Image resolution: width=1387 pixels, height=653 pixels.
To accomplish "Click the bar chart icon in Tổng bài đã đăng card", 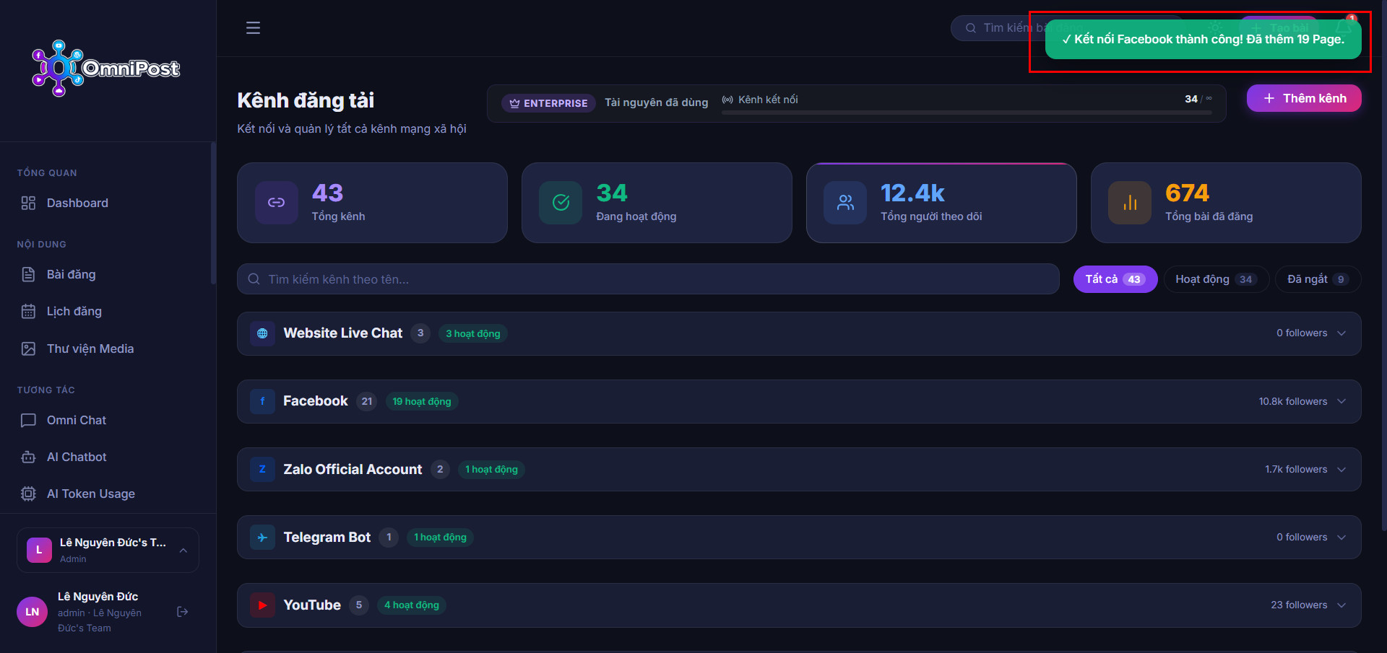I will [x=1130, y=203].
